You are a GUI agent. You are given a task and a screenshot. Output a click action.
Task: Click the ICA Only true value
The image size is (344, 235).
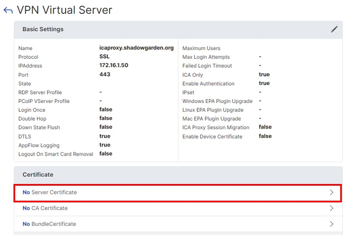pos(264,75)
